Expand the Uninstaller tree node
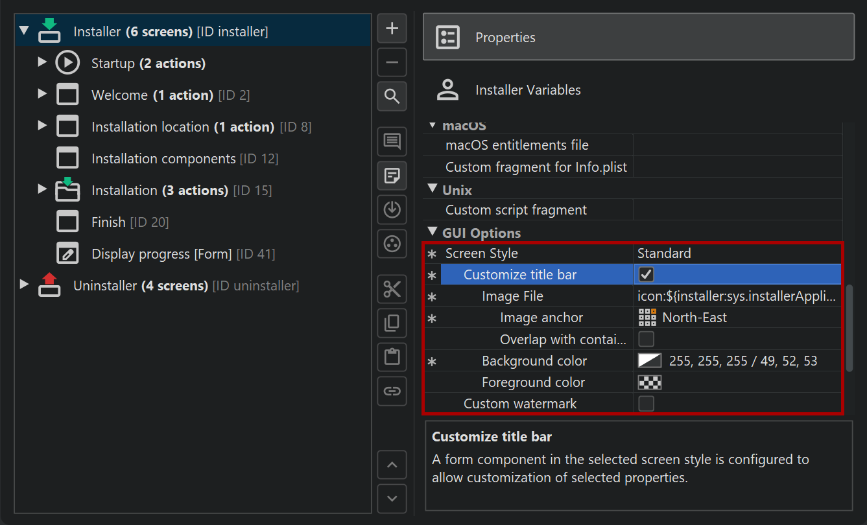This screenshot has height=525, width=867. [25, 285]
